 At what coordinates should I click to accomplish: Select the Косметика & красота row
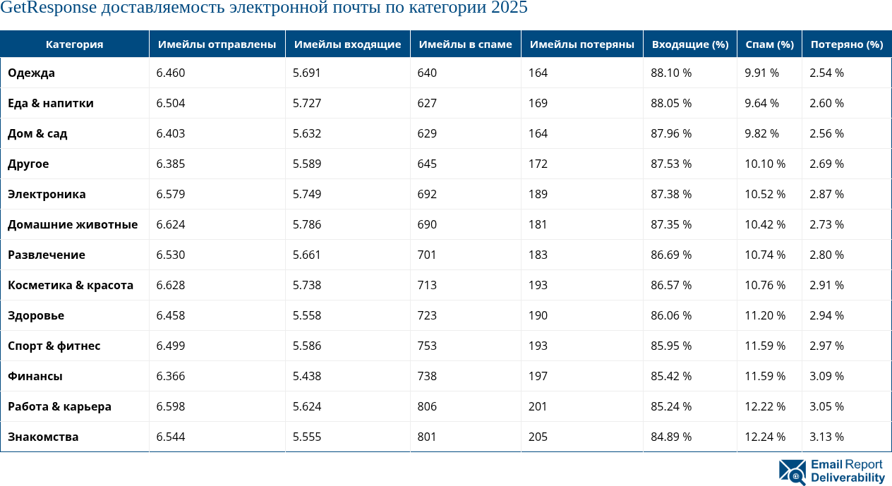tap(70, 285)
